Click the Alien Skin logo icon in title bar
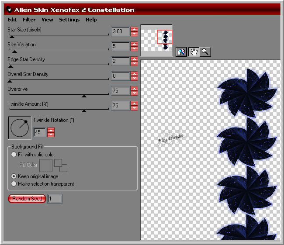The width and height of the screenshot is (284, 245). 9,10
